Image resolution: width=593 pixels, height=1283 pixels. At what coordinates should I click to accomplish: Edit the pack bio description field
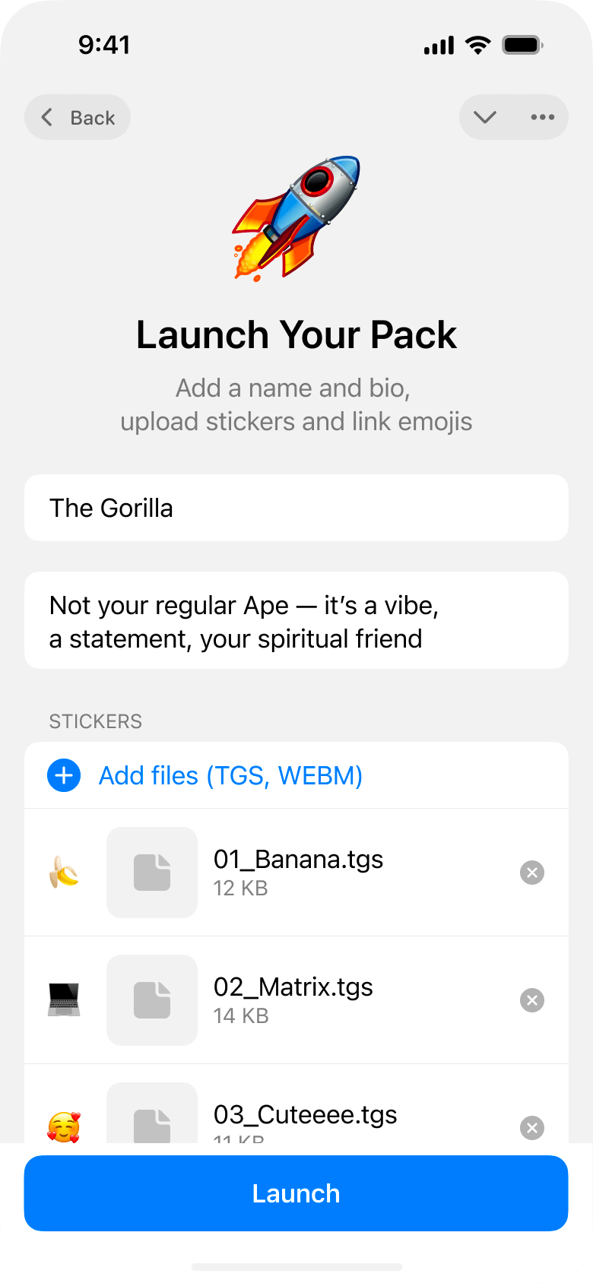click(x=296, y=620)
